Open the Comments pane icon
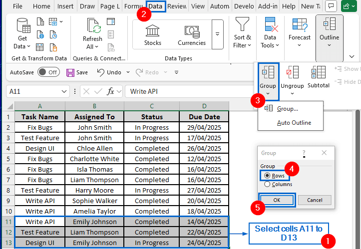Screen dimensions: 361x249 331,6
